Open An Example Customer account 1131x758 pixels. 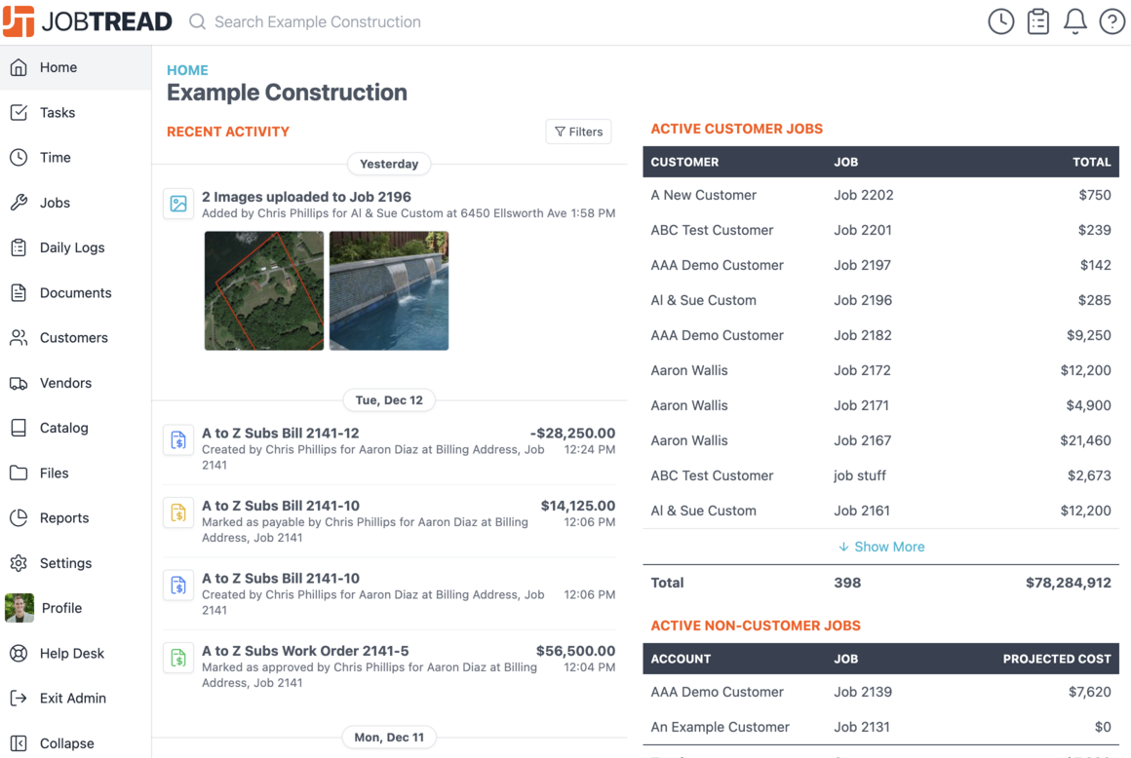click(720, 727)
